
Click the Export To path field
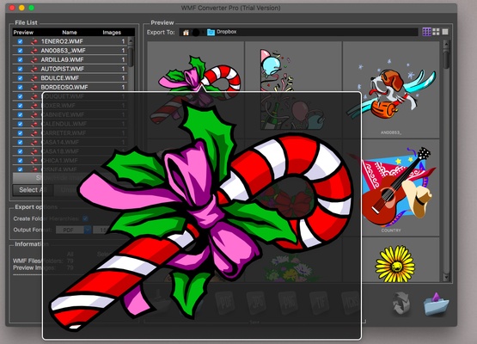(299, 32)
